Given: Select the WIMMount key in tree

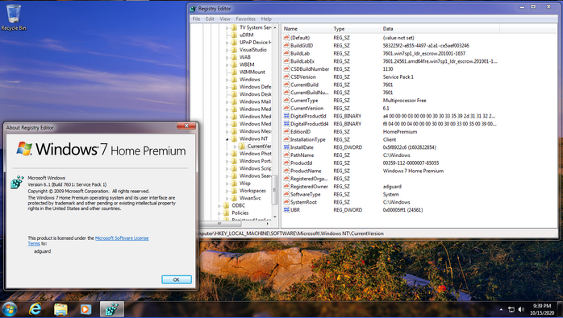Looking at the screenshot, I should (252, 72).
